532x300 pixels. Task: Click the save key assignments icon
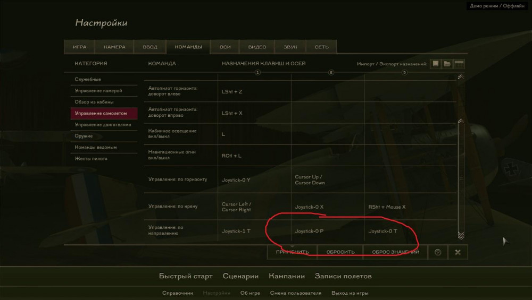(436, 64)
